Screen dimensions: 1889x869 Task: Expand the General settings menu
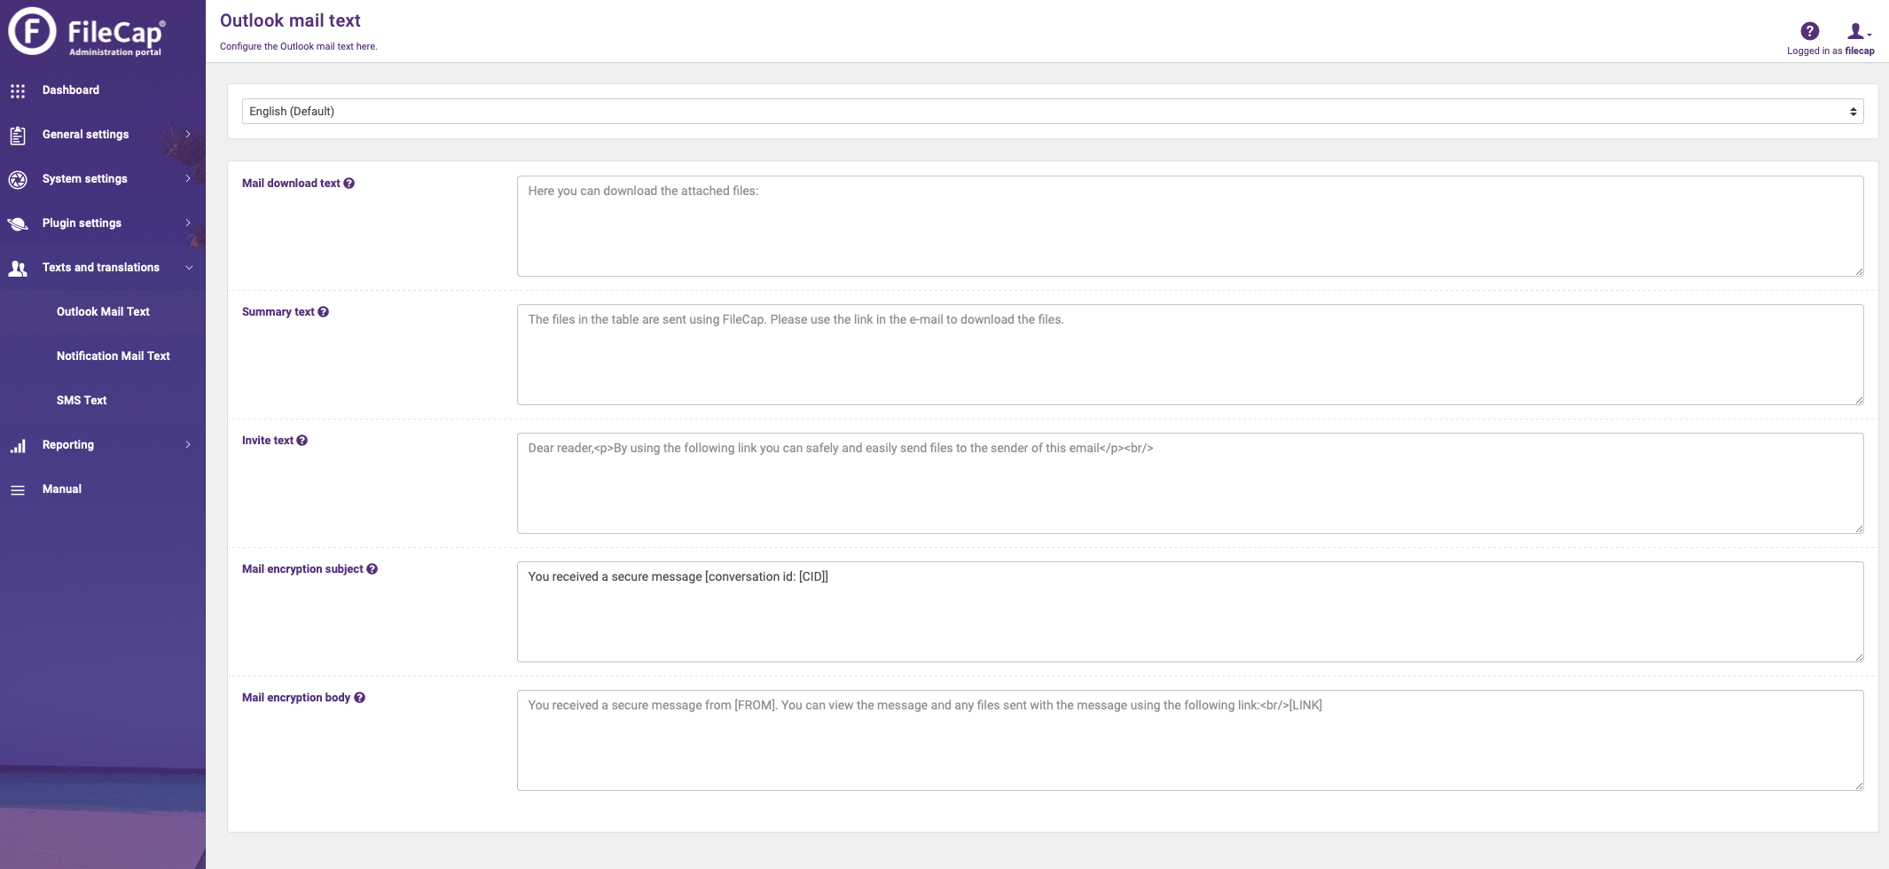coord(84,134)
